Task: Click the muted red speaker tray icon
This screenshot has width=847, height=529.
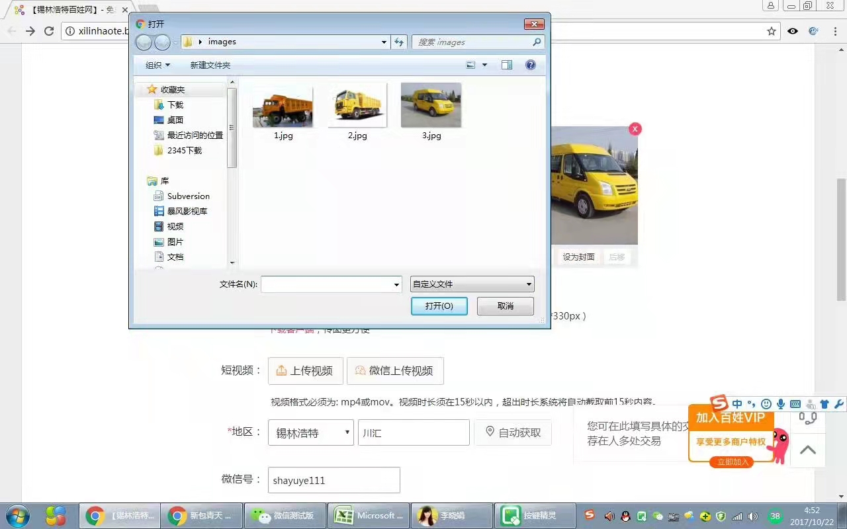Action: tap(609, 516)
